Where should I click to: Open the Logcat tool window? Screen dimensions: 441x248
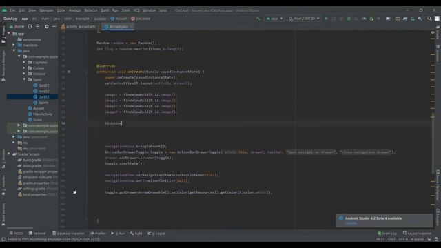tap(156, 234)
